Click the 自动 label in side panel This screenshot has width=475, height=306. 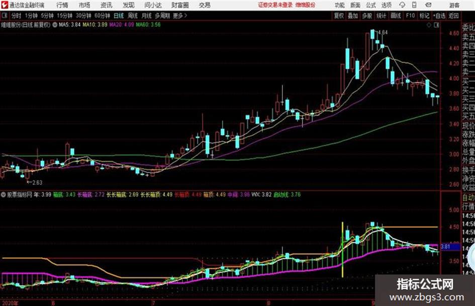point(468,197)
